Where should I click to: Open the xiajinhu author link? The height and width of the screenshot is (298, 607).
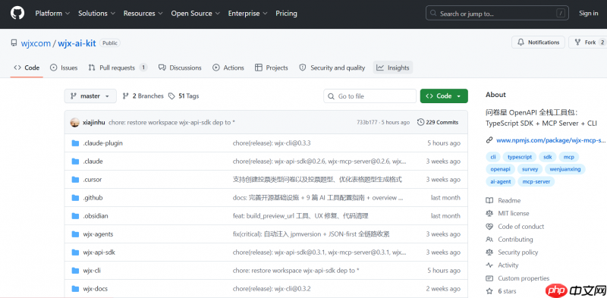93,122
